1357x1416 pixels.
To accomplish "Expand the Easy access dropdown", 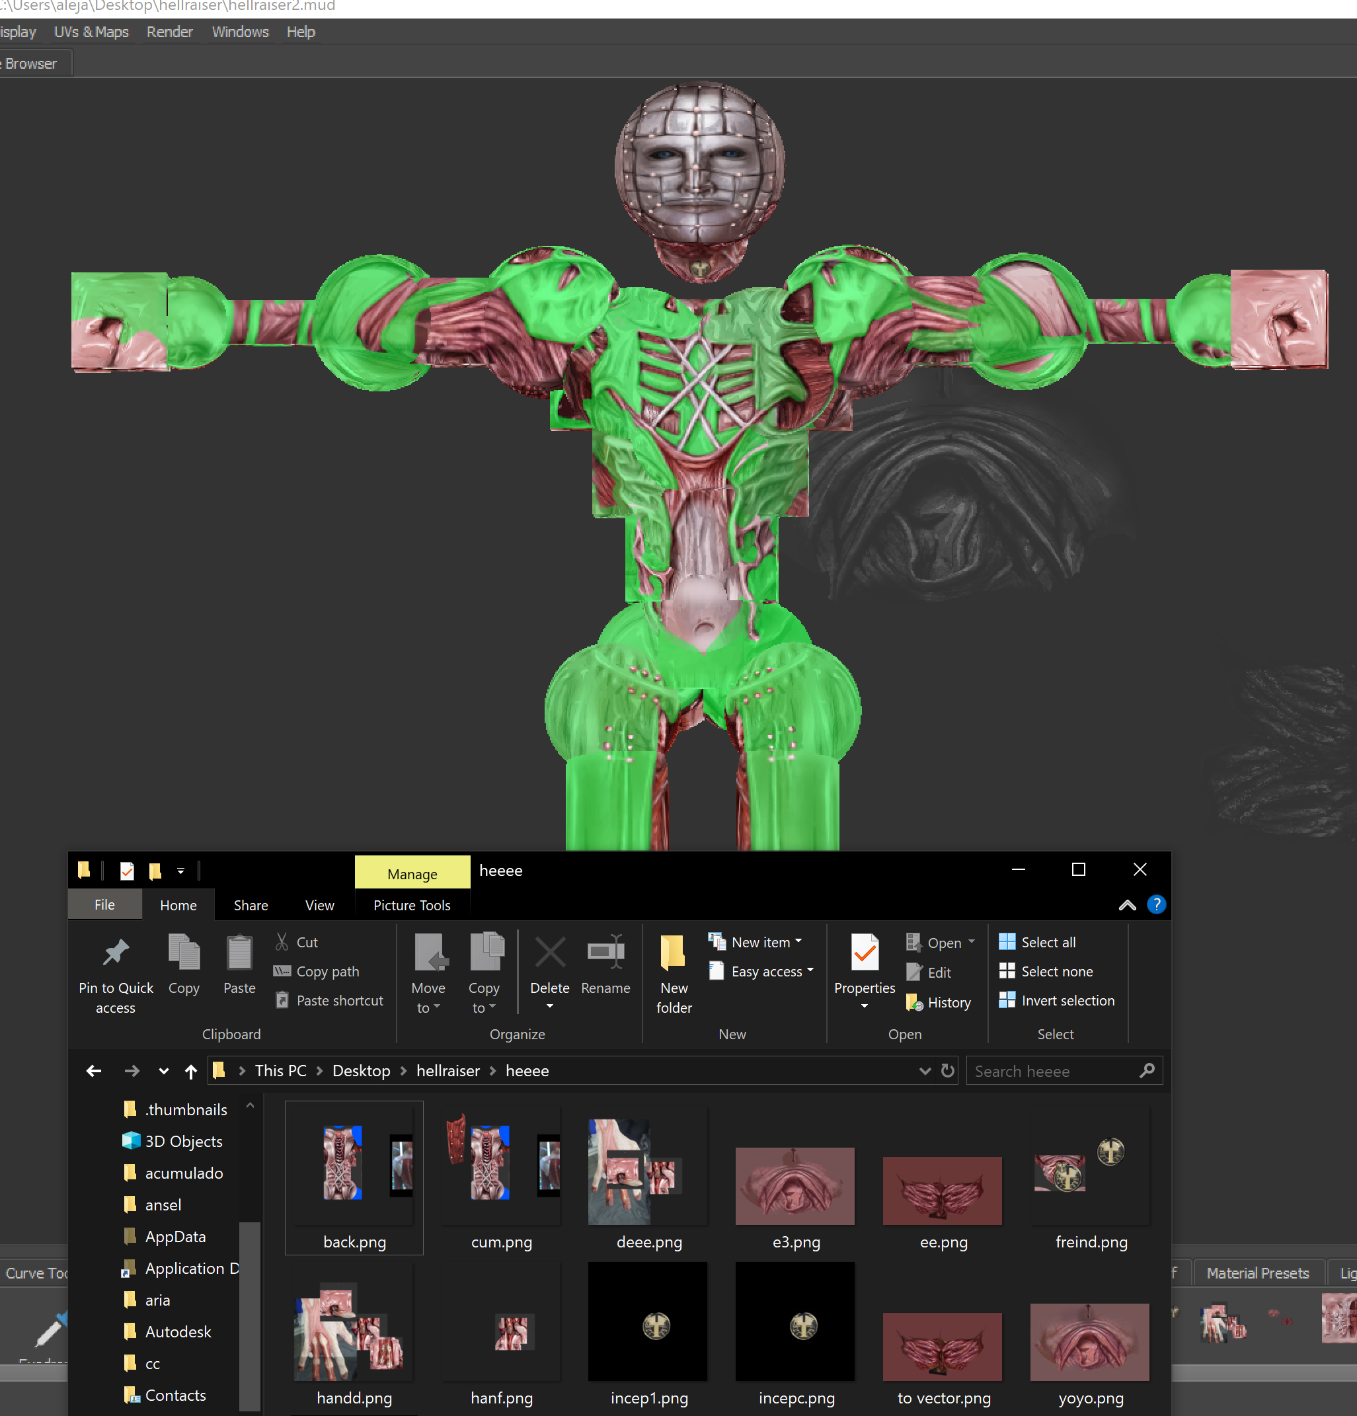I will click(x=810, y=970).
